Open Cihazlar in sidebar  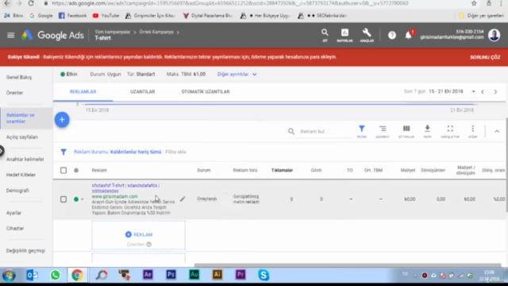tap(15, 228)
